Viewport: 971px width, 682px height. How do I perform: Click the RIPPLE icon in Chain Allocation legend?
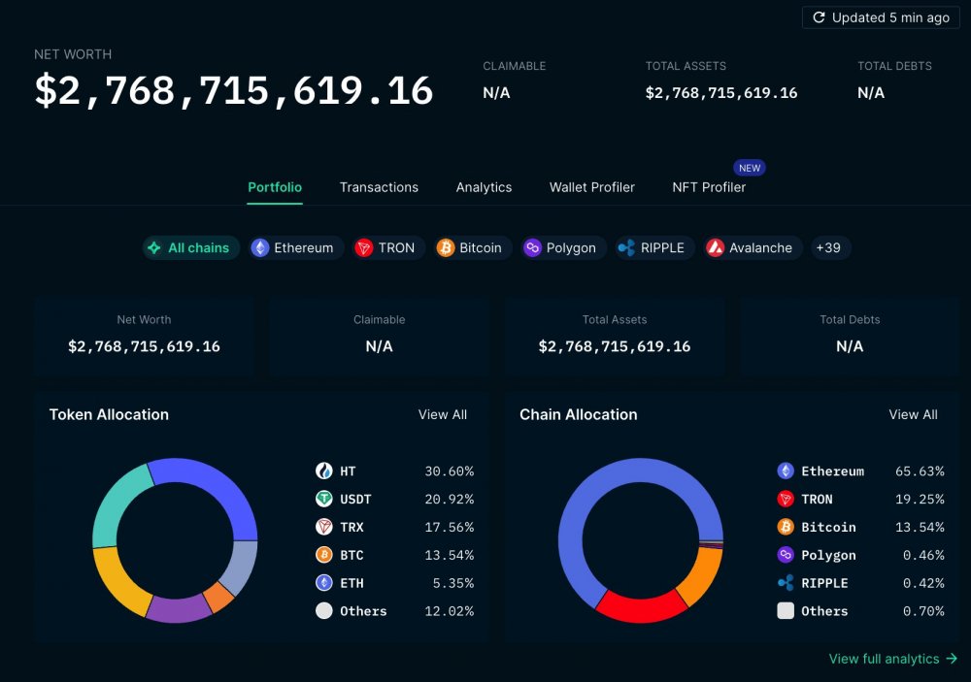tap(786, 582)
